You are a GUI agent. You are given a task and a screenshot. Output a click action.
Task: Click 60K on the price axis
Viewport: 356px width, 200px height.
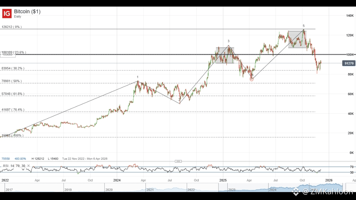(x=351, y=94)
